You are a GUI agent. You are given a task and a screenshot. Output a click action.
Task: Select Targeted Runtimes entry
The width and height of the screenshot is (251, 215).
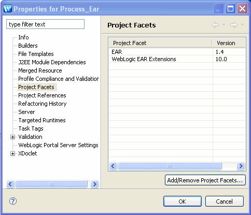coord(42,120)
